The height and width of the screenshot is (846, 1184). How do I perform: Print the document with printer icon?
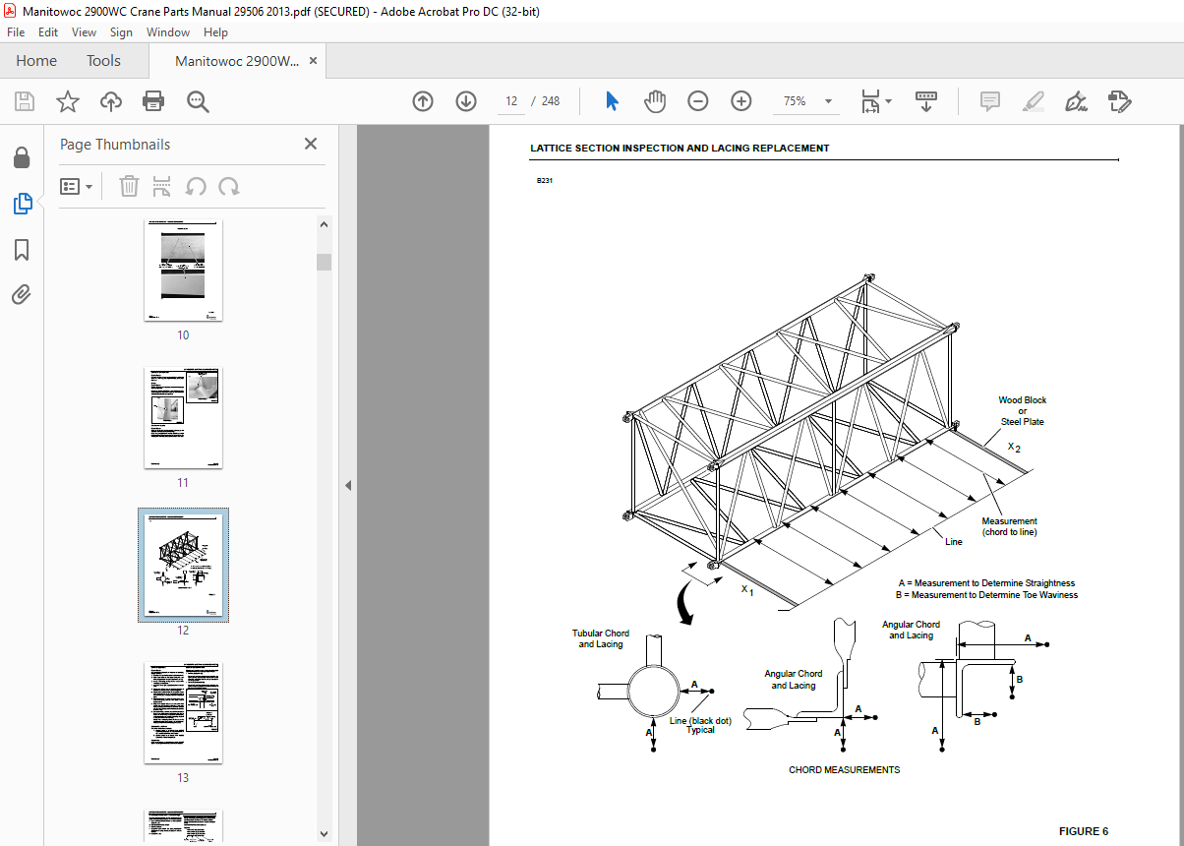153,101
